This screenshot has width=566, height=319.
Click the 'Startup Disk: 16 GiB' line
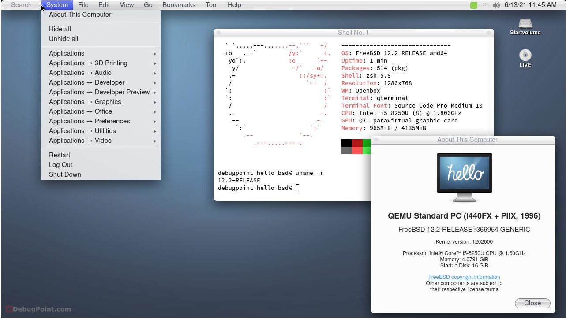pyautogui.click(x=464, y=266)
